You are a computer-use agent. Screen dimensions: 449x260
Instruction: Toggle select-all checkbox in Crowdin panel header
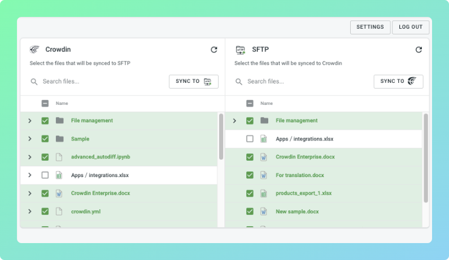coord(45,103)
